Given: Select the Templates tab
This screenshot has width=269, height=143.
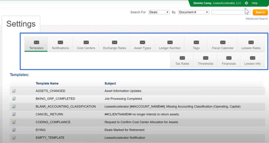Looking at the screenshot, I should point(36,45).
